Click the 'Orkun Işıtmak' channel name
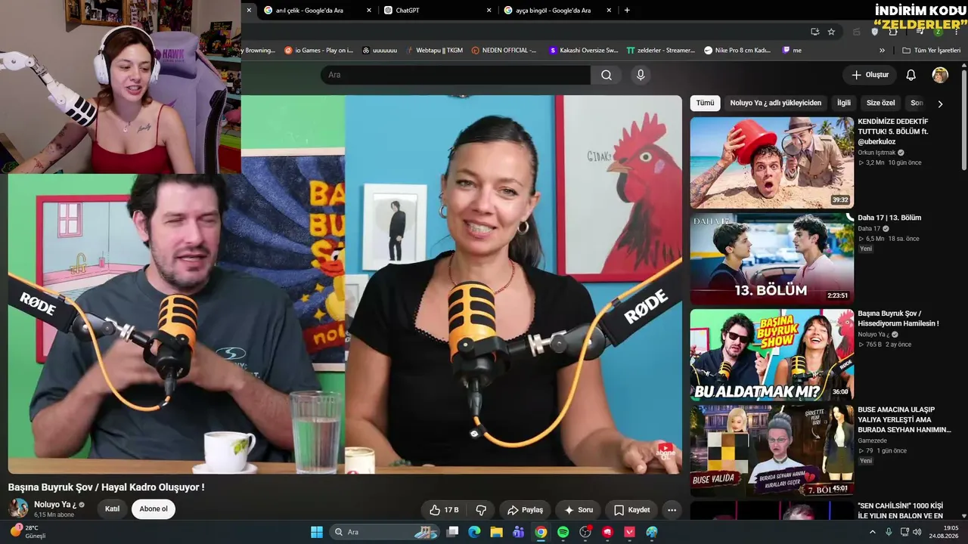This screenshot has height=544, width=968. pyautogui.click(x=876, y=153)
